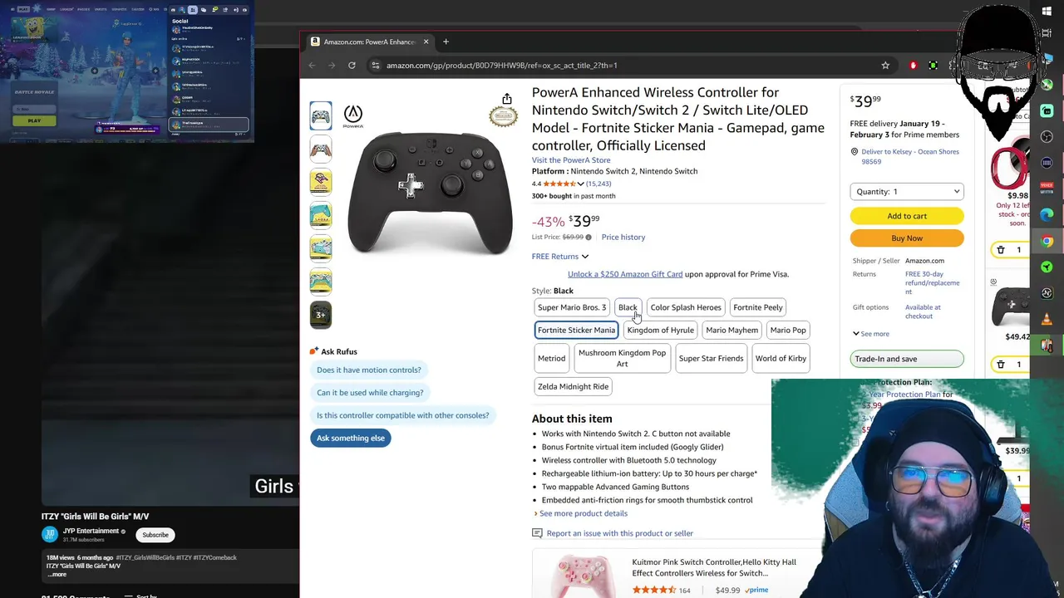Expand the FREE Returns details
Screen dimensions: 1064x598
click(x=560, y=257)
